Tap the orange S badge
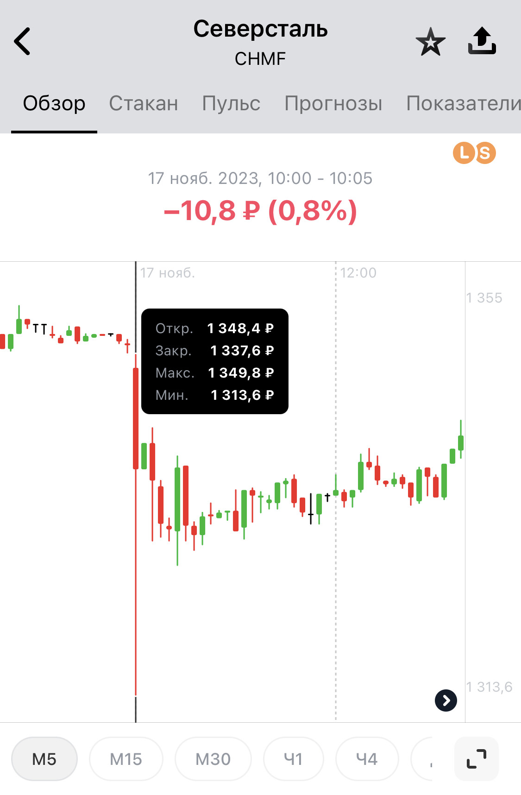The height and width of the screenshot is (795, 521). (485, 153)
